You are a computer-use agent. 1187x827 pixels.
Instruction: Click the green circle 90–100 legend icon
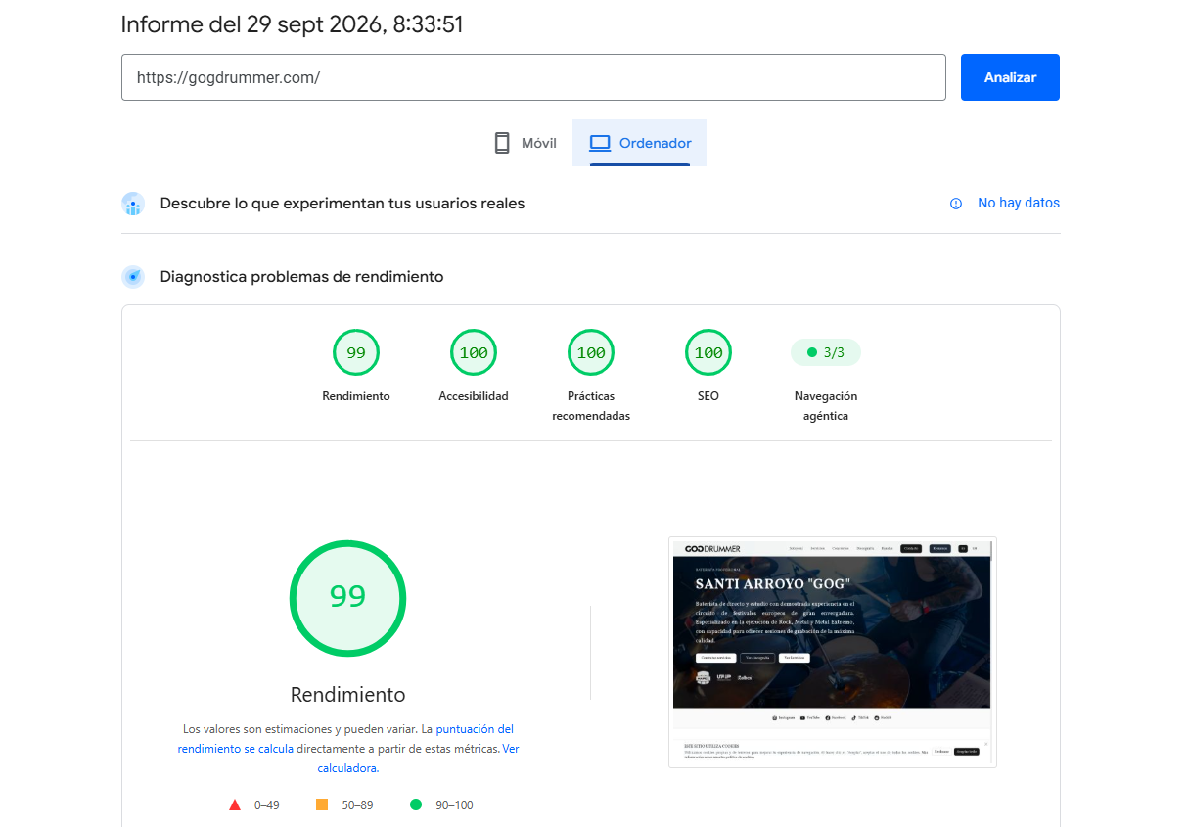pos(416,804)
